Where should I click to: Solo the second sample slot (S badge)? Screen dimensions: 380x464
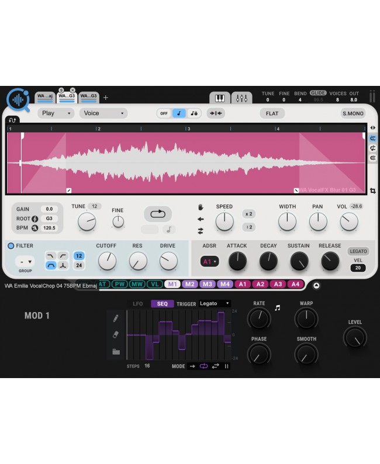(x=61, y=90)
